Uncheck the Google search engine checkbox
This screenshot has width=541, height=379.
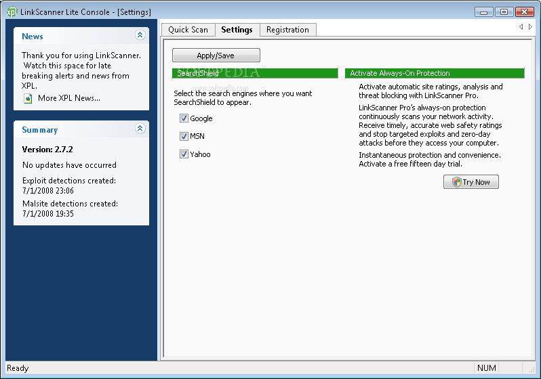pyautogui.click(x=184, y=118)
